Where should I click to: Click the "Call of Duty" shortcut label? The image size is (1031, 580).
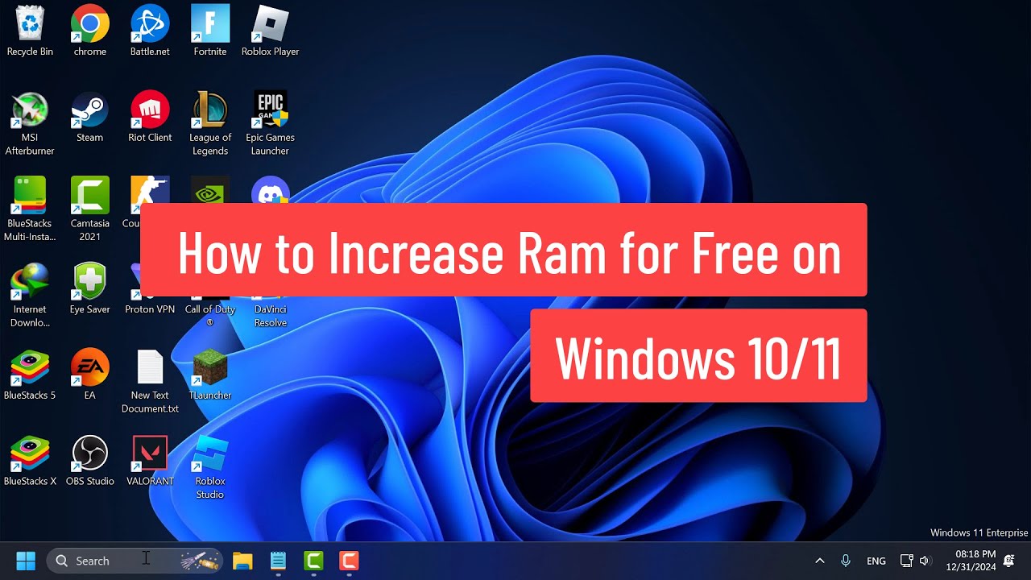pos(210,316)
